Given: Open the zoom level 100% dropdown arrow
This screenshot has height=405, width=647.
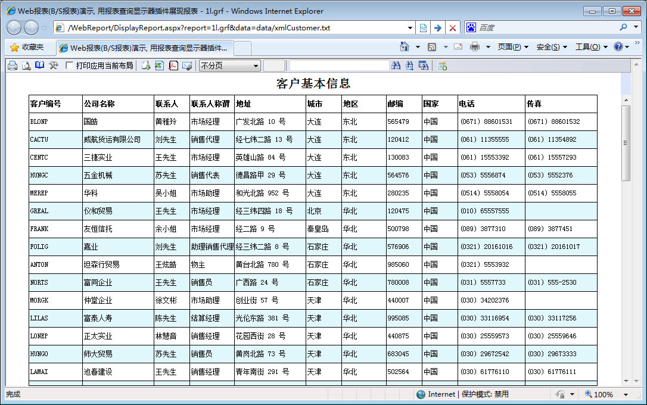Looking at the screenshot, I should click(626, 394).
